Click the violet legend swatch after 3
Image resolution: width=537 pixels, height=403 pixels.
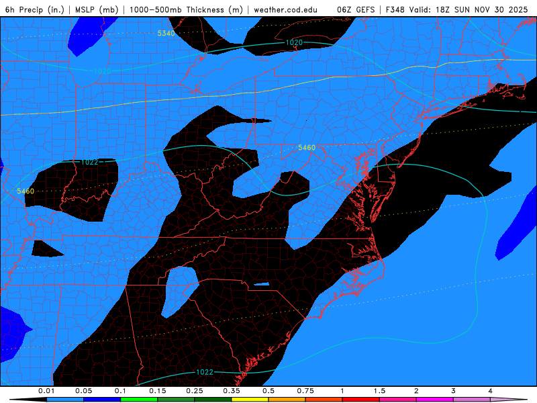[x=472, y=400]
